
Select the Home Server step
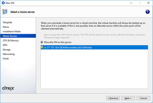(x=18, y=36)
